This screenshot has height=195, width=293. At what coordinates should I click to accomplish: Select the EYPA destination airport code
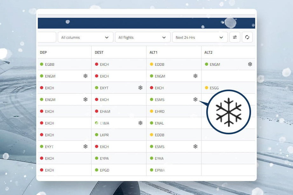(x=104, y=158)
